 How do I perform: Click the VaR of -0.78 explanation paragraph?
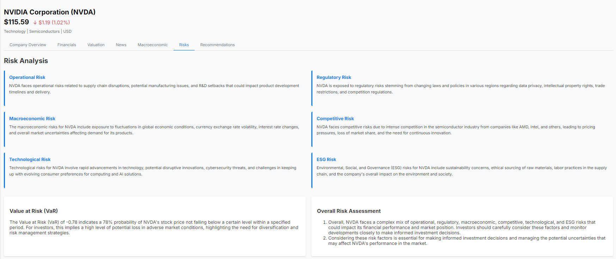tap(154, 227)
